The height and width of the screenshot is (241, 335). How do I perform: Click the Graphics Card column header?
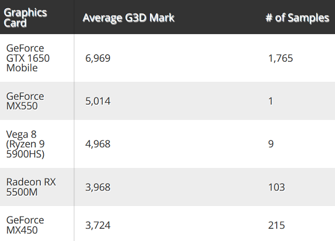coord(25,18)
